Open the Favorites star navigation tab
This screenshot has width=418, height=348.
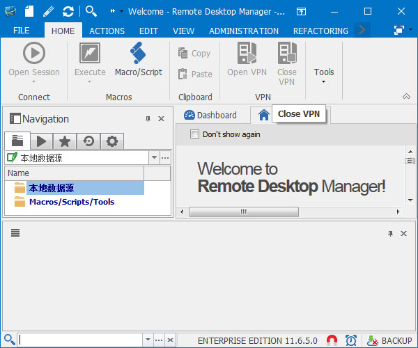click(64, 141)
